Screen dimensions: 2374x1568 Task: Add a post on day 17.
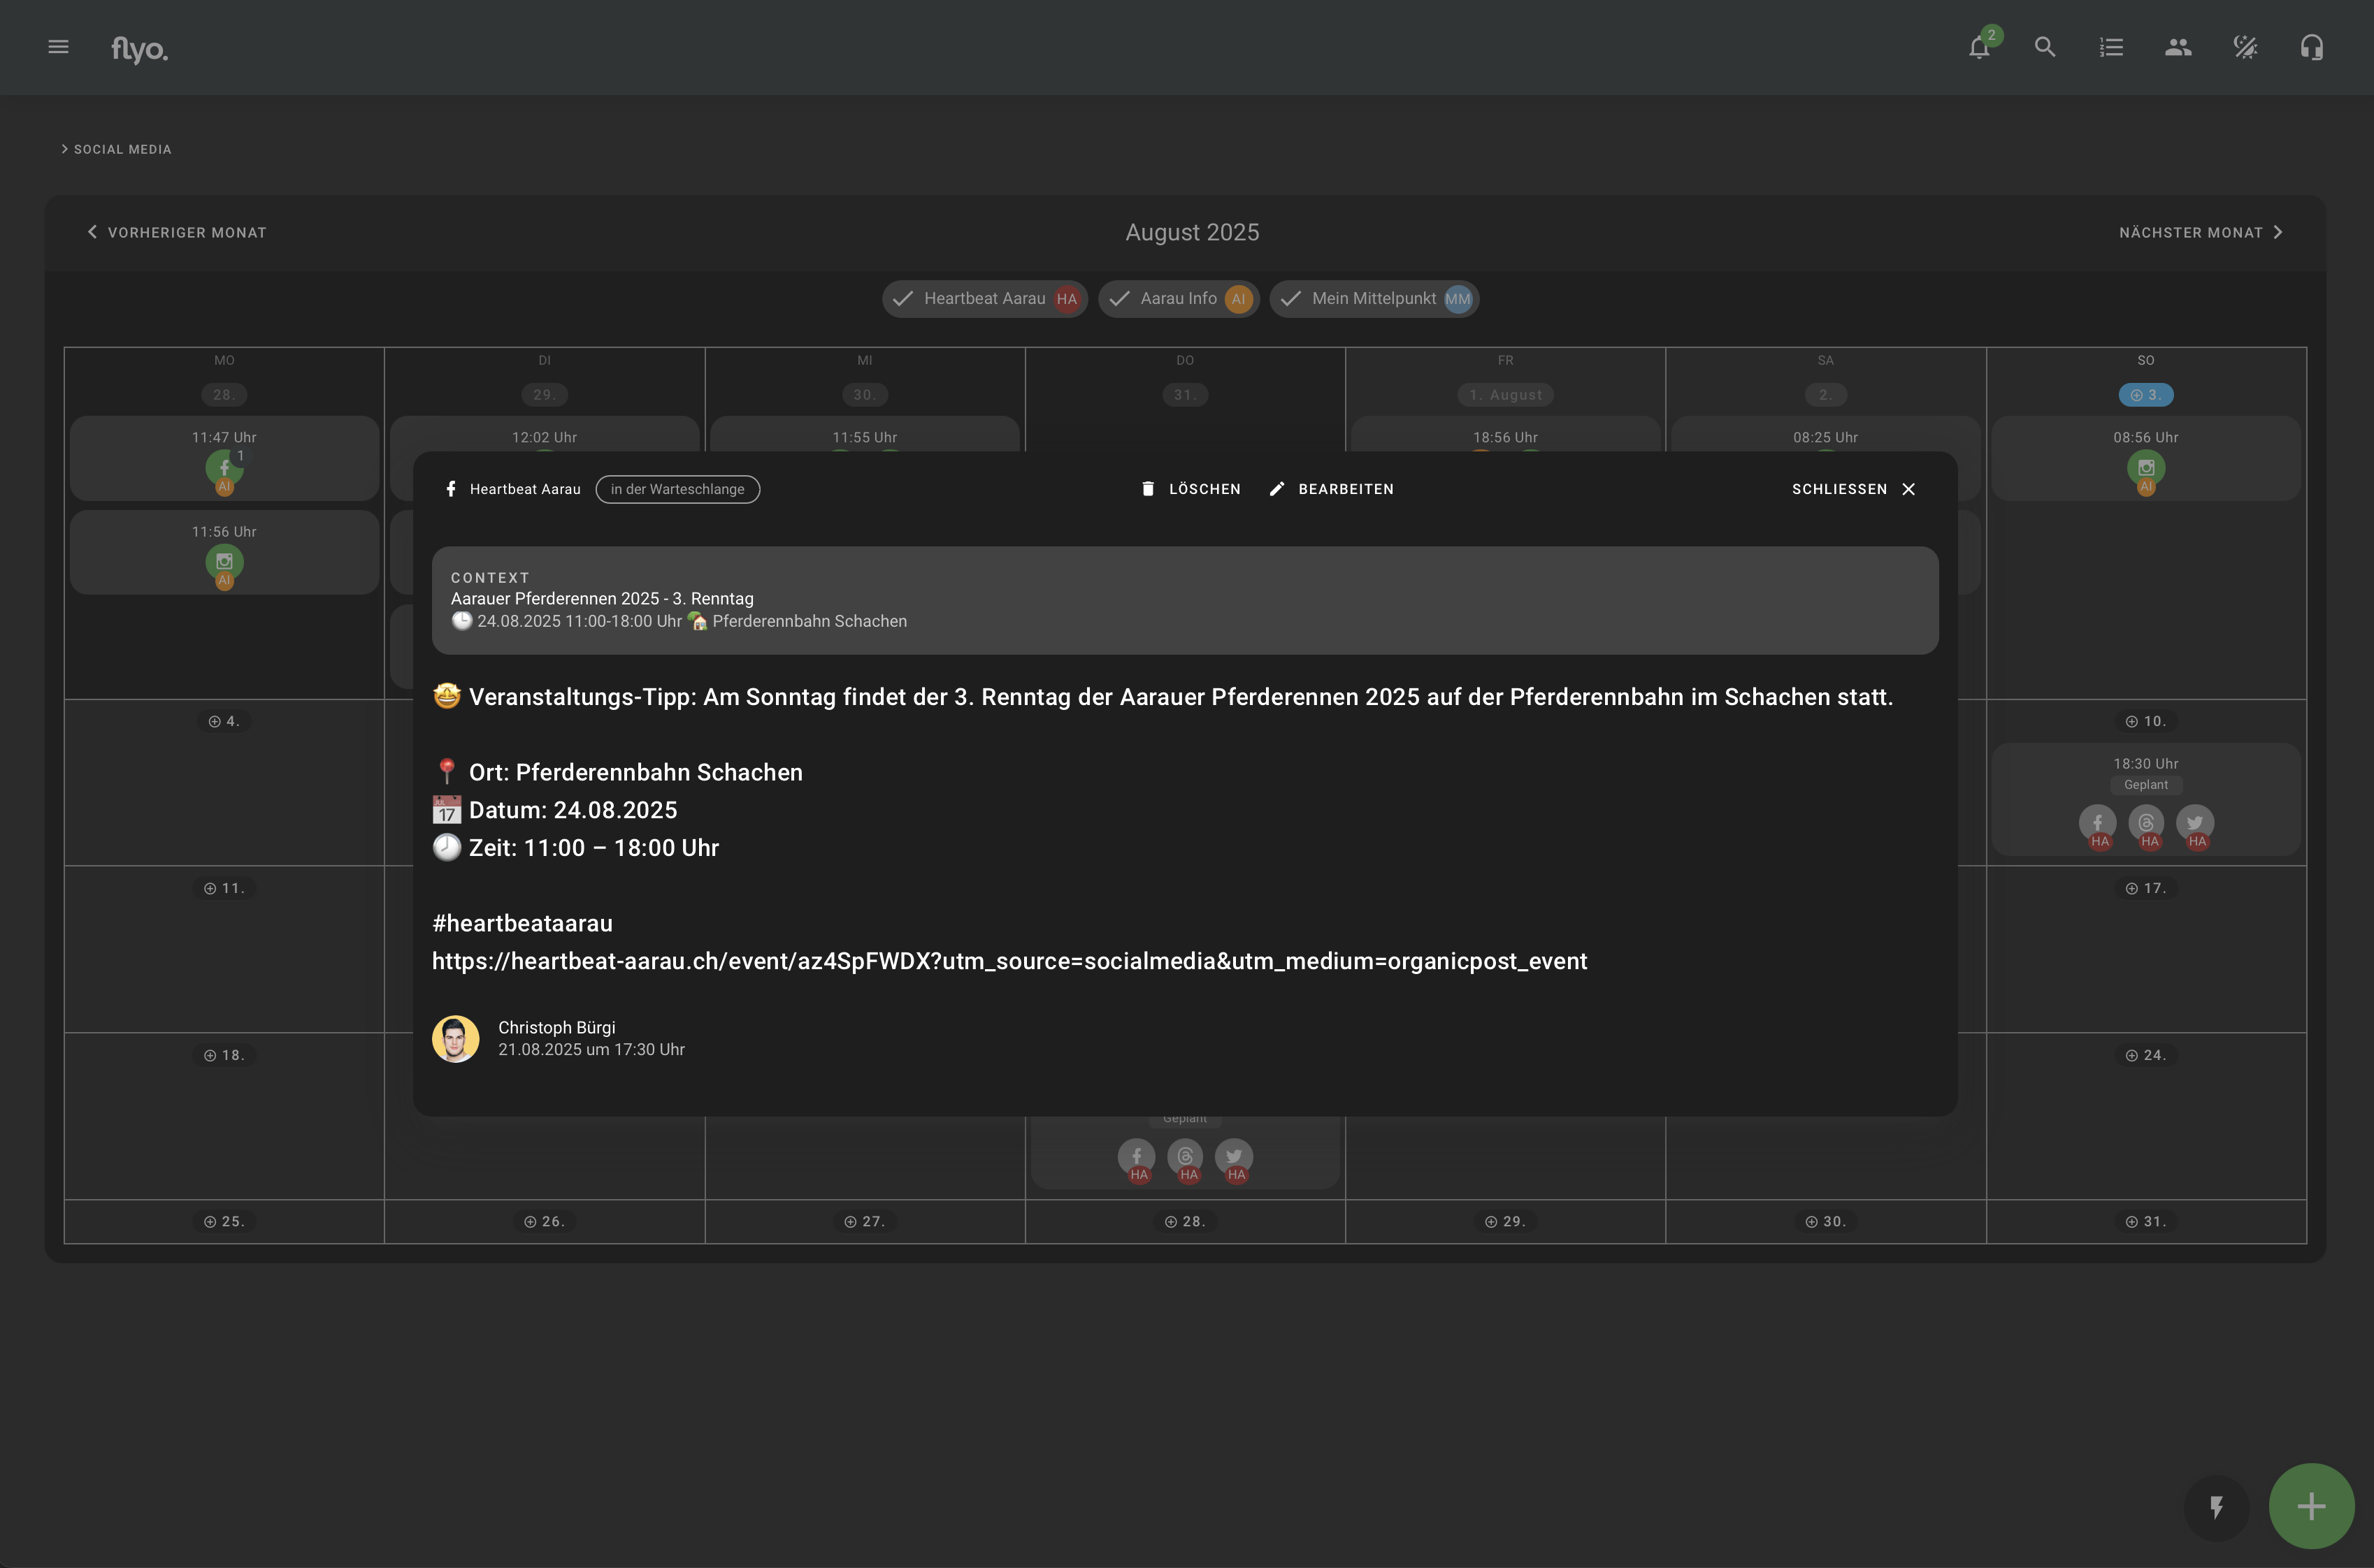coord(2146,888)
